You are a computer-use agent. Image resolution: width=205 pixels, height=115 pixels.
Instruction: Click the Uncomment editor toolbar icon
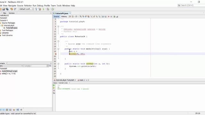(117, 16)
